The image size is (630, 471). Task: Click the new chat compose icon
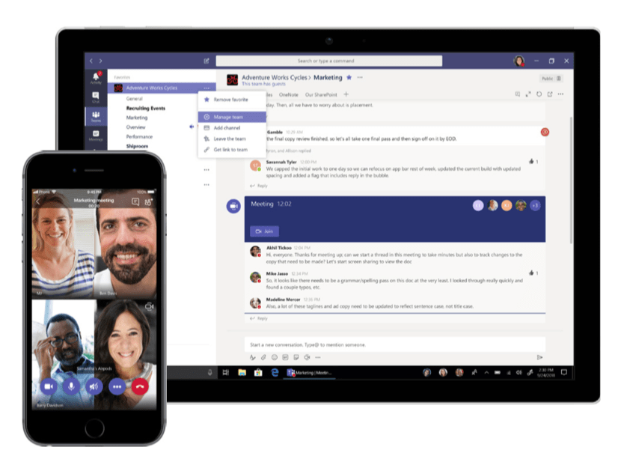[207, 61]
